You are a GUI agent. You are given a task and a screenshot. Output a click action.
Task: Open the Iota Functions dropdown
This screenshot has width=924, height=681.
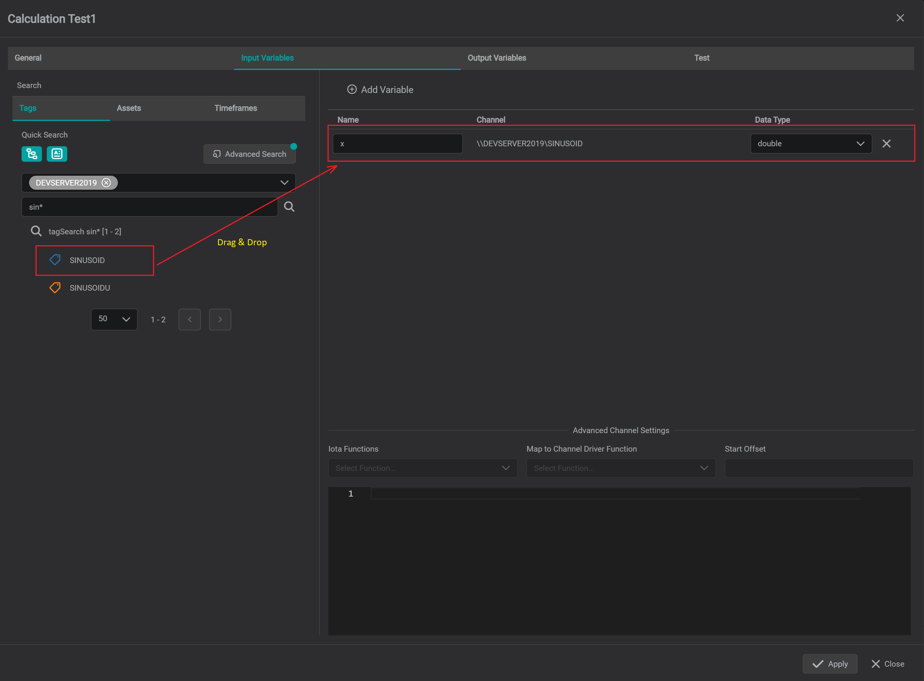pos(423,468)
